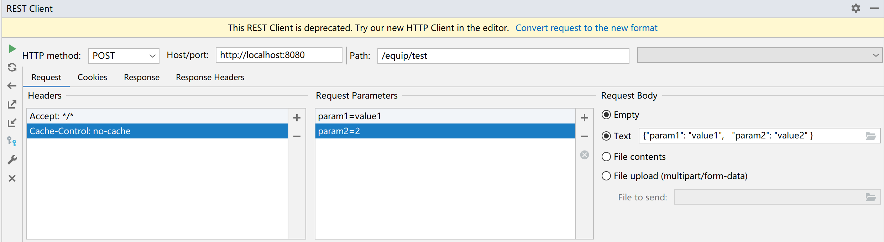Image resolution: width=884 pixels, height=242 pixels.
Task: Open settings with the wrench icon
Action: (12, 160)
